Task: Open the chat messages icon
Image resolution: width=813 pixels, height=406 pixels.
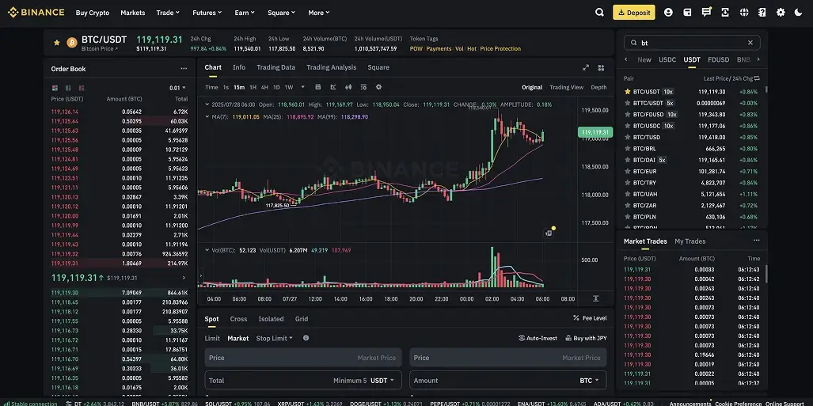Action: pyautogui.click(x=706, y=13)
